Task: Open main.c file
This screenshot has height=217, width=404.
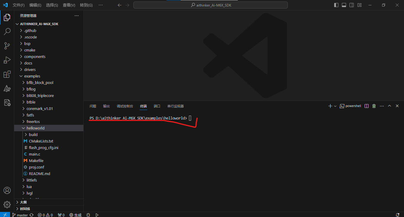Action: pyautogui.click(x=49, y=154)
